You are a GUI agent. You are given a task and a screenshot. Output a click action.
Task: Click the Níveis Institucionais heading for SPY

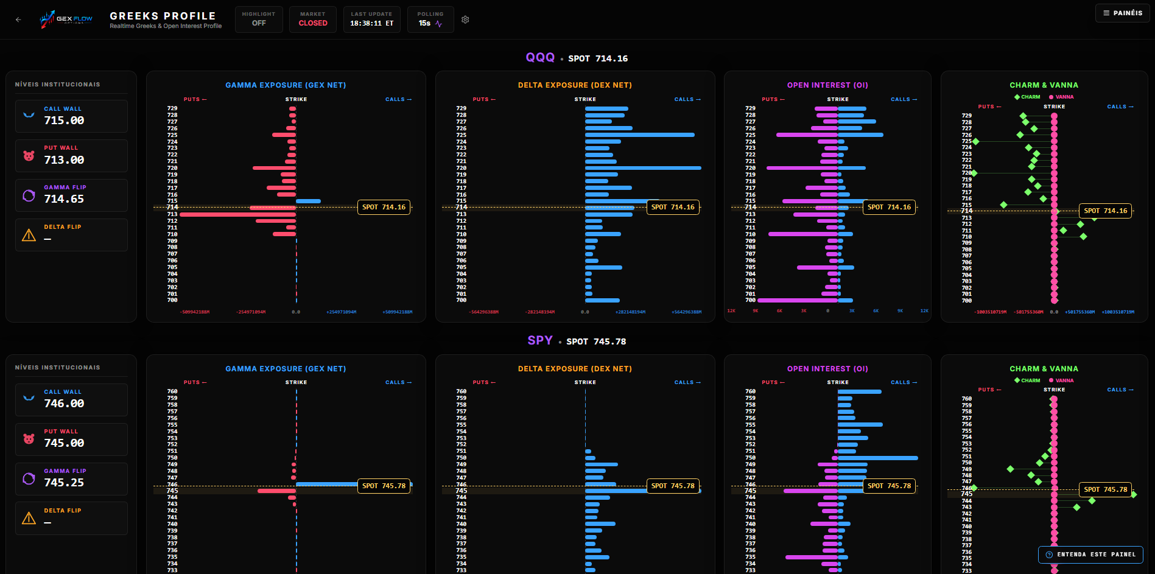[x=58, y=368]
